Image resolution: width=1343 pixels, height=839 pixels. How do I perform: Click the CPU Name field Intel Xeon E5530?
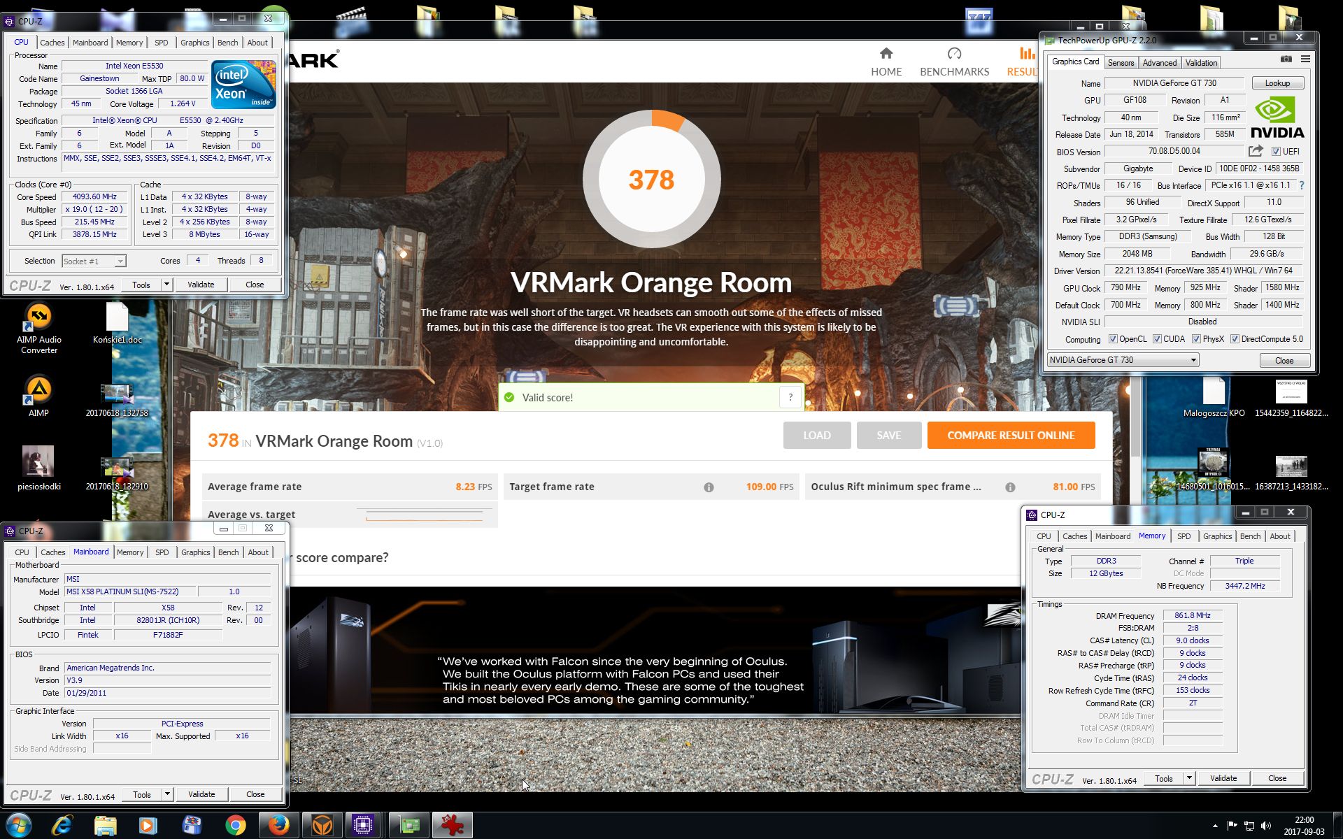[x=134, y=66]
